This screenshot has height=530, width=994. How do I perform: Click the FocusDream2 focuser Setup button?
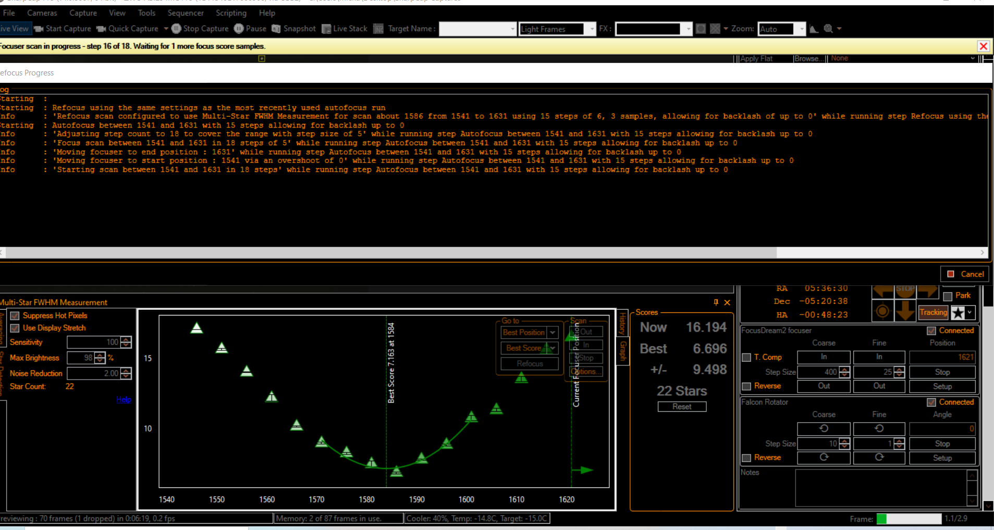pos(942,386)
